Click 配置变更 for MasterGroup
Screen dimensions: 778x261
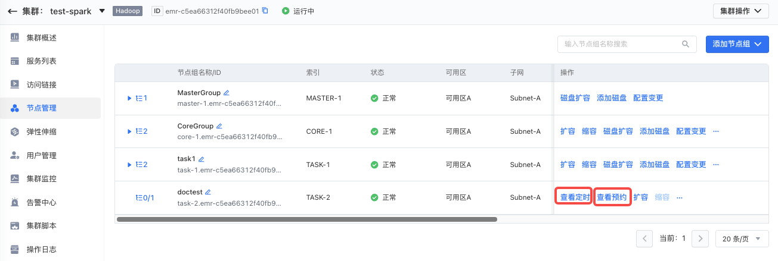[648, 98]
